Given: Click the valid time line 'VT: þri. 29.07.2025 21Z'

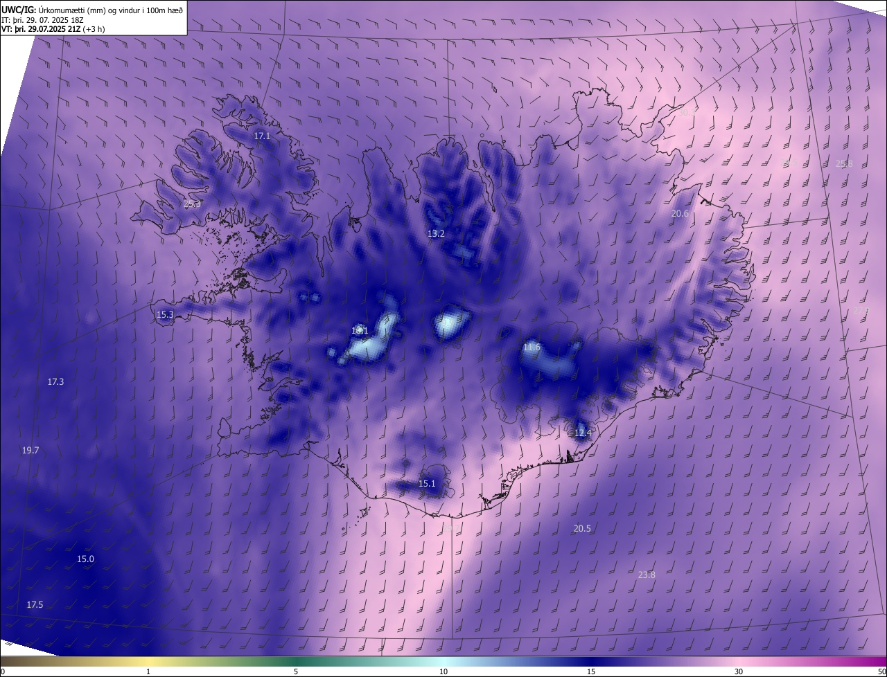Looking at the screenshot, I should click(x=41, y=30).
